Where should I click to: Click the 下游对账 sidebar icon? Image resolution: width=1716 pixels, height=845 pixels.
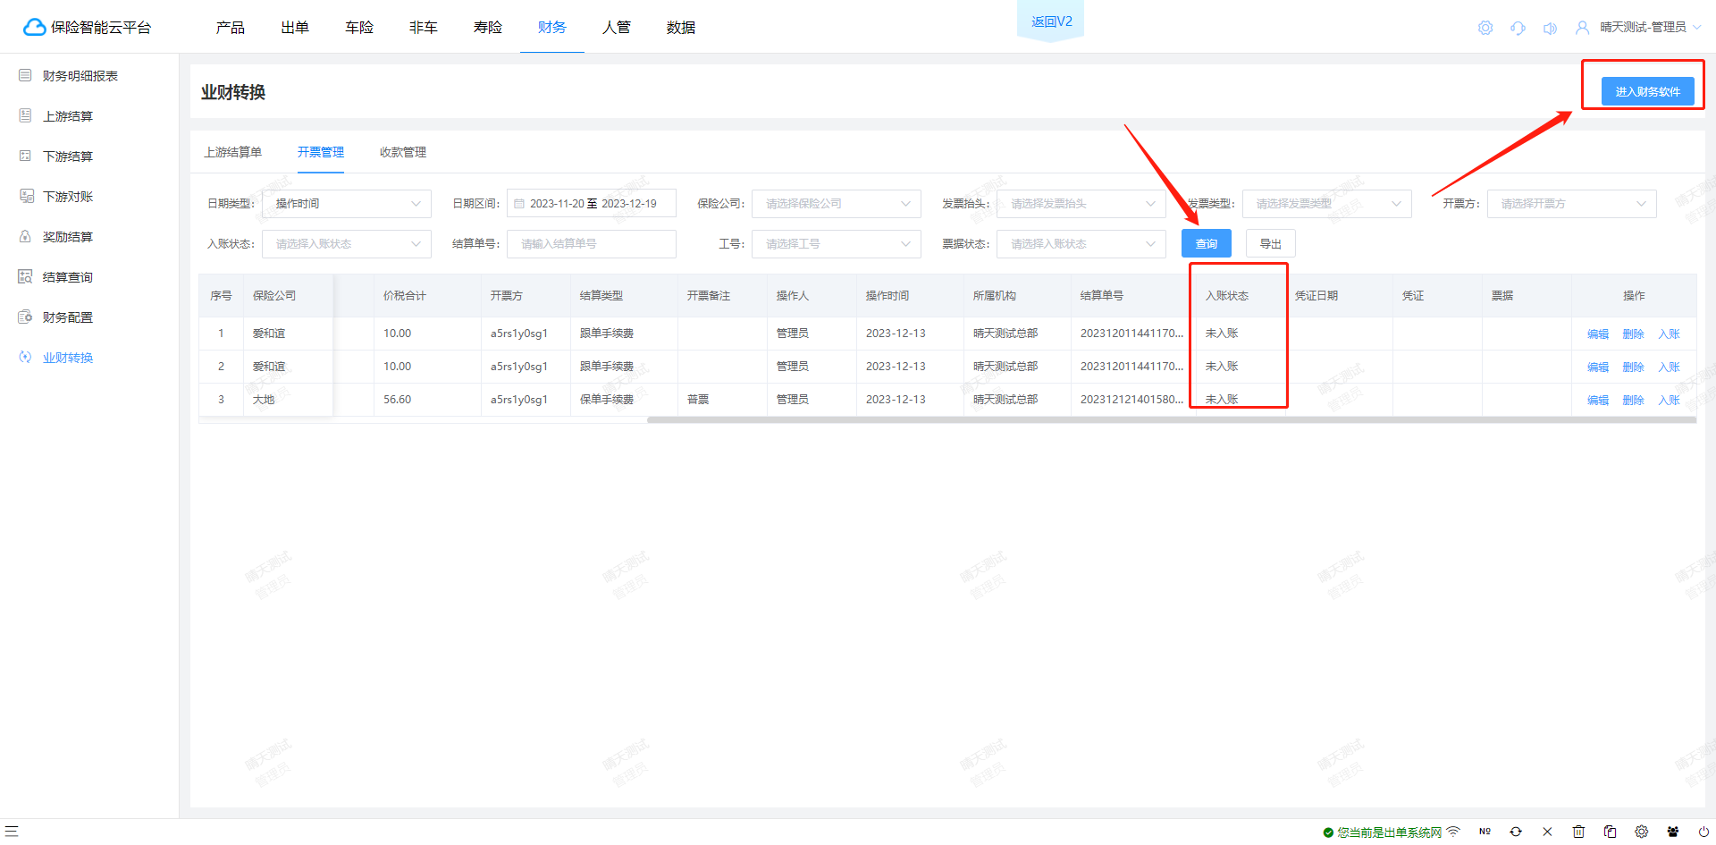25,197
